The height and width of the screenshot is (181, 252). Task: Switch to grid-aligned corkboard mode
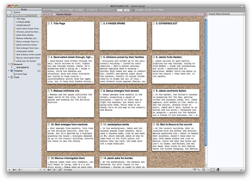(195, 170)
